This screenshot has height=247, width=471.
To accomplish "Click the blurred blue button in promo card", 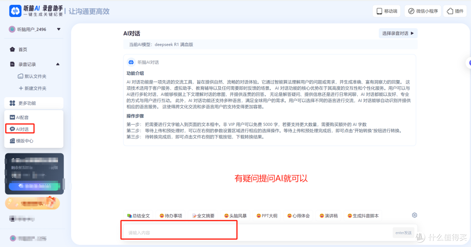I will (x=34, y=186).
